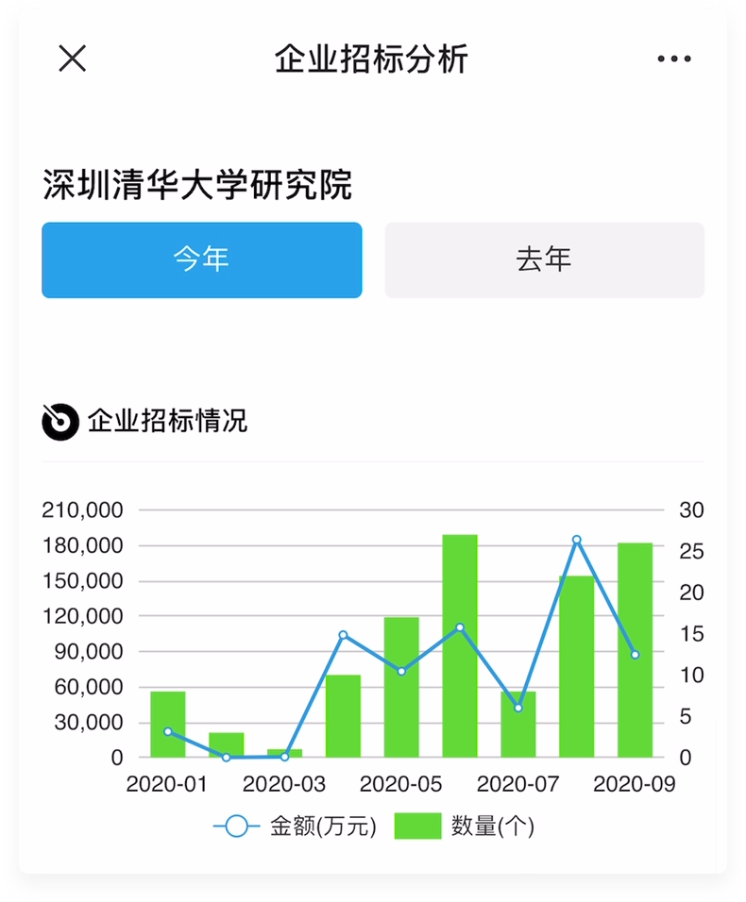Click the 企业招标情况 section heading
The width and height of the screenshot is (746, 902).
[167, 421]
